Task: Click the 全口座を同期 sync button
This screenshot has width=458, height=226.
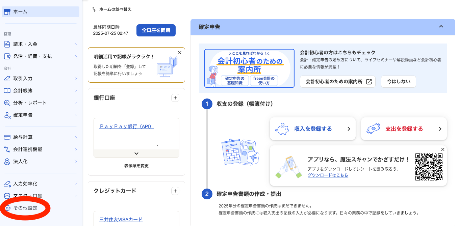Action: 156,30
